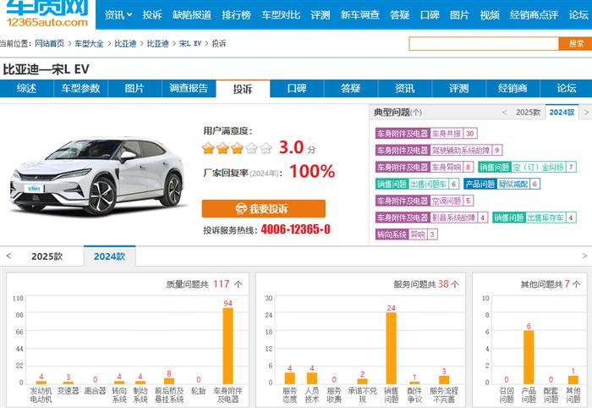
Task: Open the 驾驶辅助系统故障 9 issue tag
Action: pos(439,151)
